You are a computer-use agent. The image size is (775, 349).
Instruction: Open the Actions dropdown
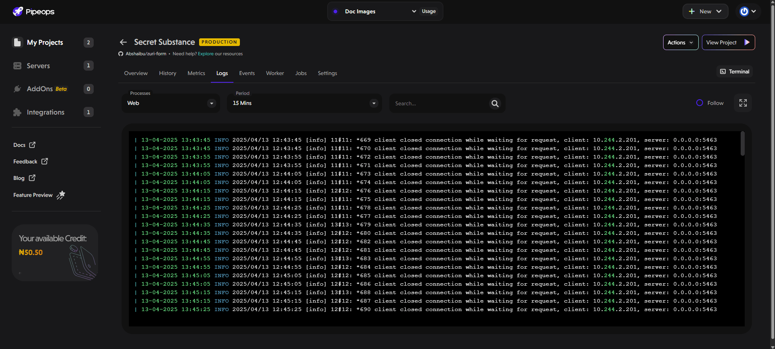tap(680, 42)
